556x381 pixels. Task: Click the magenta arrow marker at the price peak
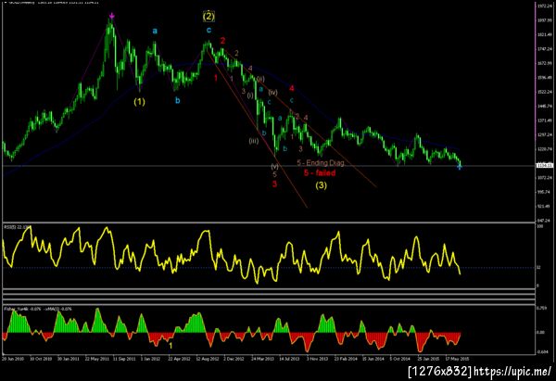[112, 16]
